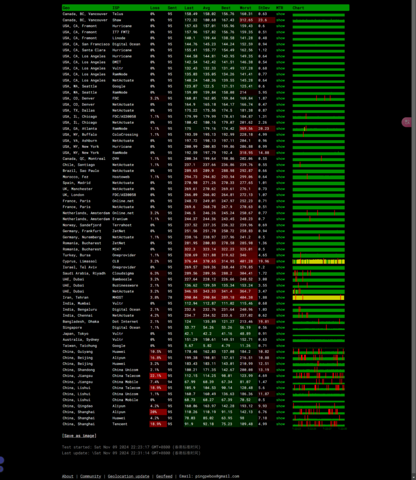This screenshot has width=416, height=480.
Task: Click 'Test started' timestamp text
Action: [x=131, y=447]
